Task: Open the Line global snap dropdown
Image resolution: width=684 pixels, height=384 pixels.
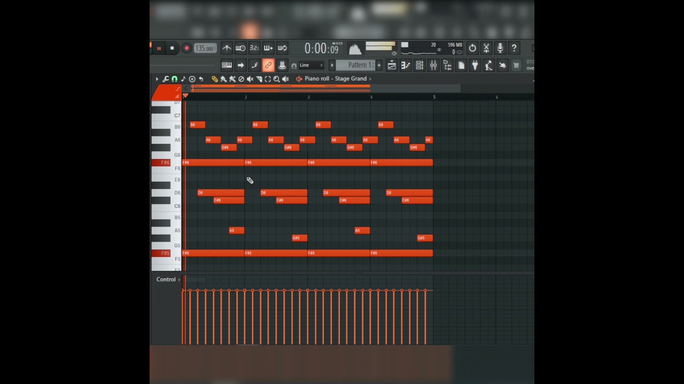Action: point(311,65)
